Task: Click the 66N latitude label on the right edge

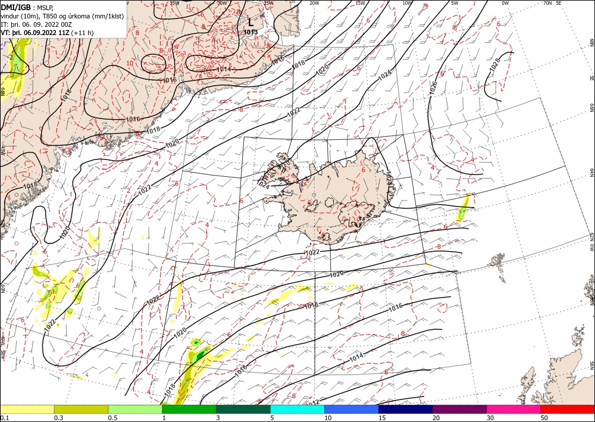Action: click(591, 108)
